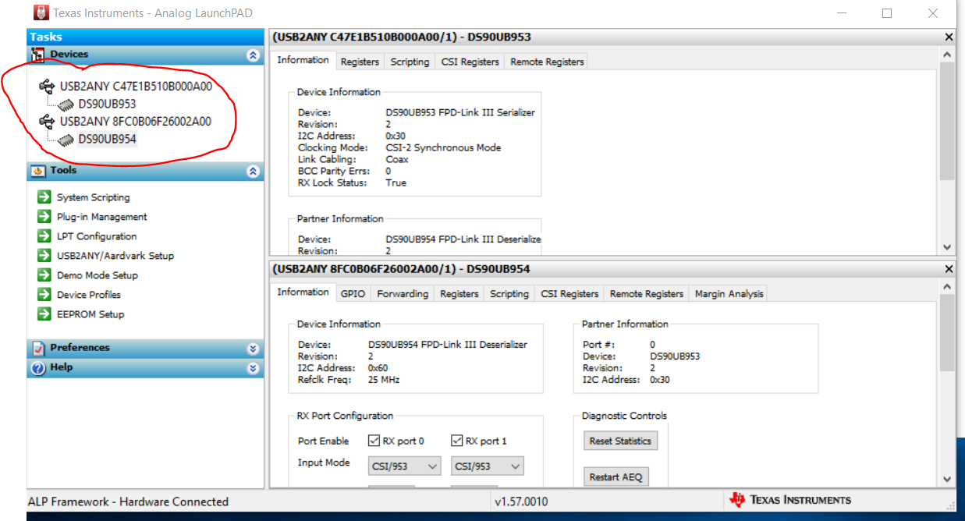Open LPT Configuration tool
This screenshot has height=521, width=965.
(97, 236)
